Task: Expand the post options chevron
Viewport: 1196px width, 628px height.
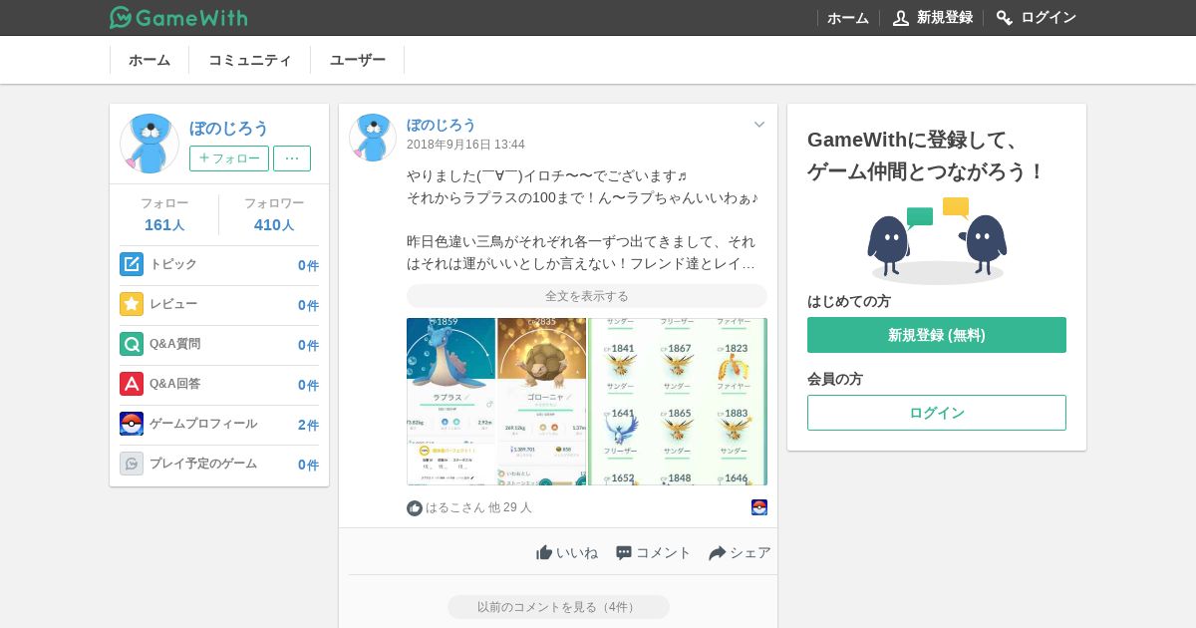Action: 759,125
